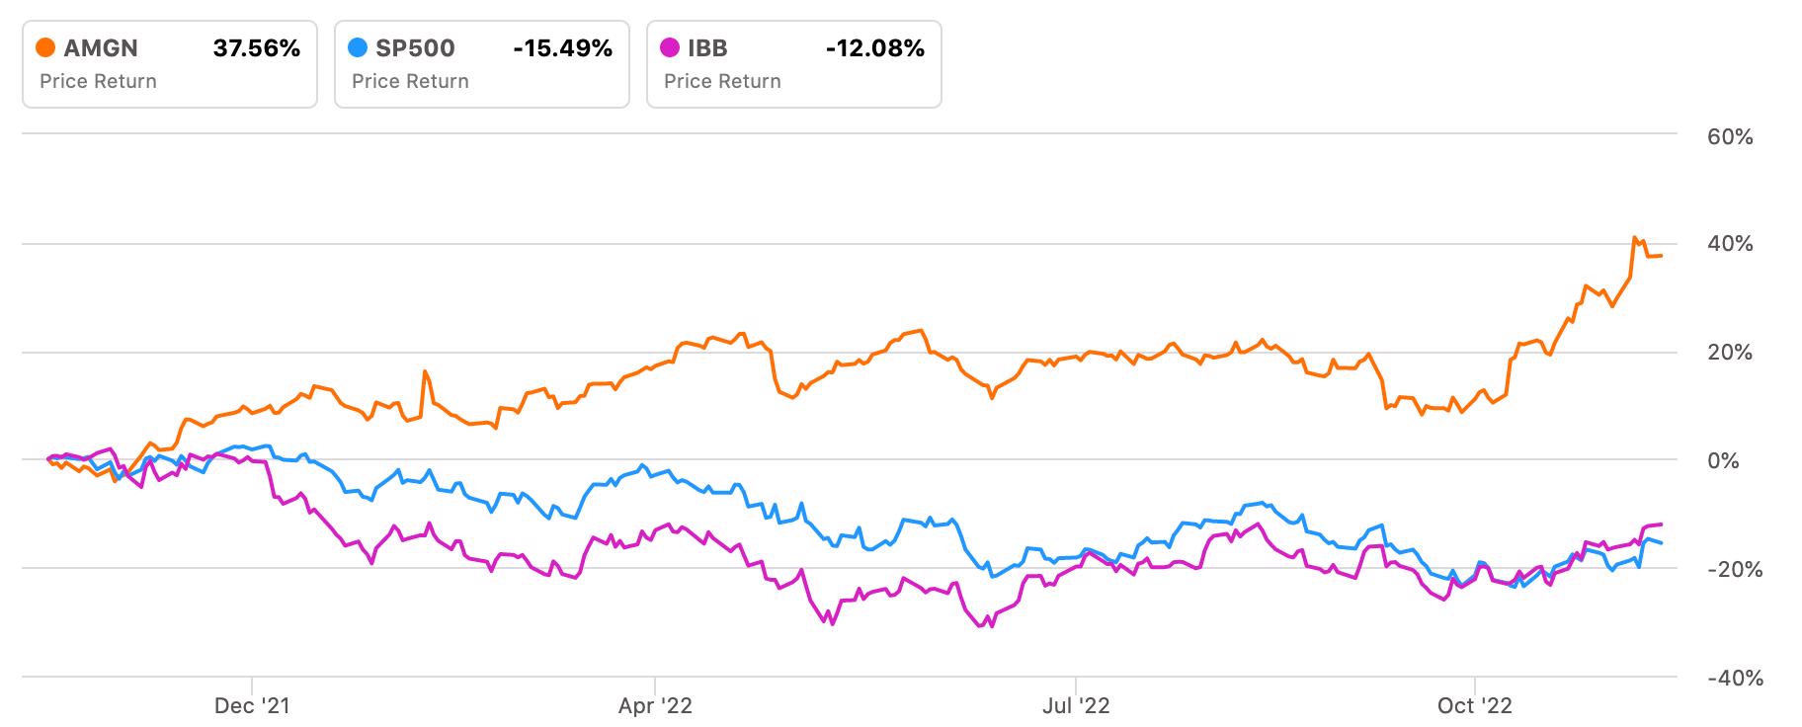Toggle the IBB series legend label

click(707, 48)
